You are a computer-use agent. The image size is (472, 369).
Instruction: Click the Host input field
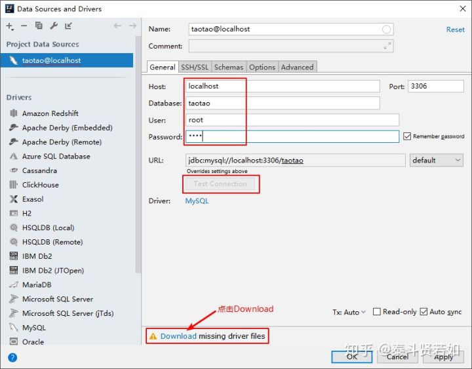pyautogui.click(x=283, y=87)
